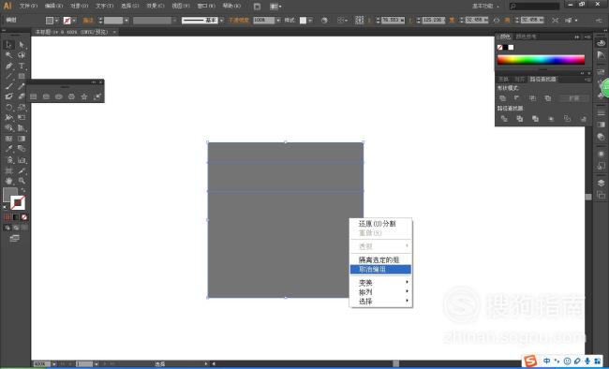Pick the Zoom magnifier tool
Viewport: 609px width, 369px height.
coord(22,181)
